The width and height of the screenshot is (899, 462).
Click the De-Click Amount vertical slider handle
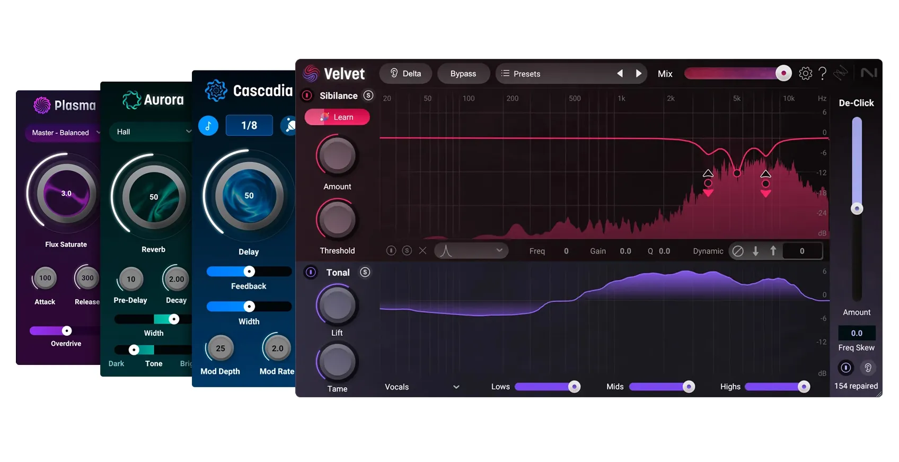pyautogui.click(x=857, y=208)
